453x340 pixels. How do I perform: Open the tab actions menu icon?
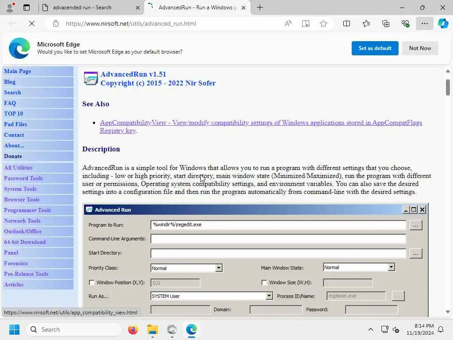pos(26,8)
